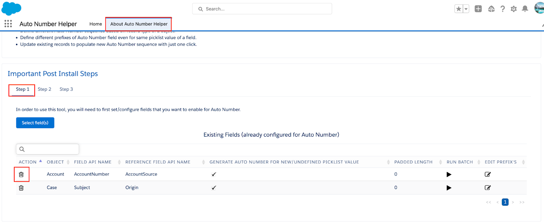Select page 1 in pagination

pyautogui.click(x=505, y=202)
